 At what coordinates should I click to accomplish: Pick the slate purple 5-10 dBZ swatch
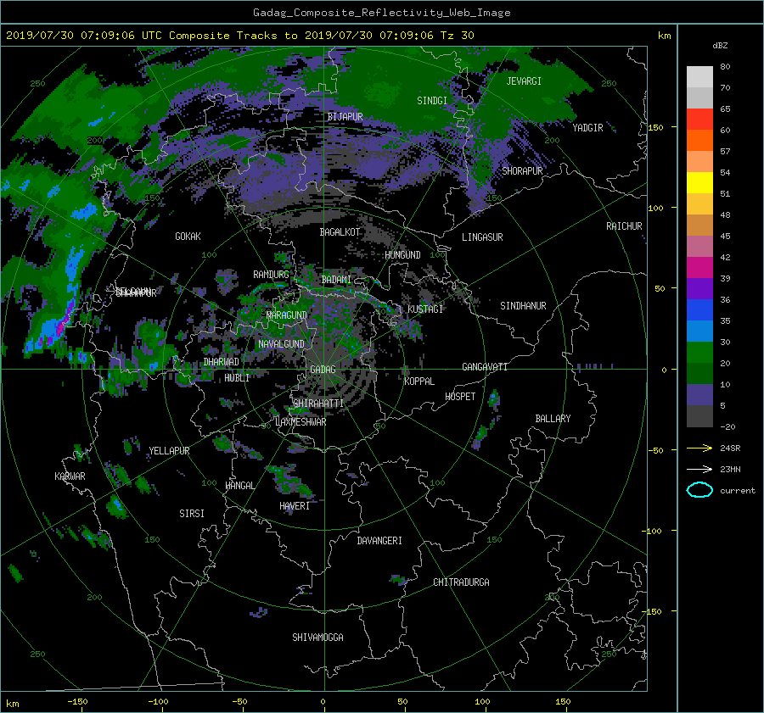[x=699, y=395]
